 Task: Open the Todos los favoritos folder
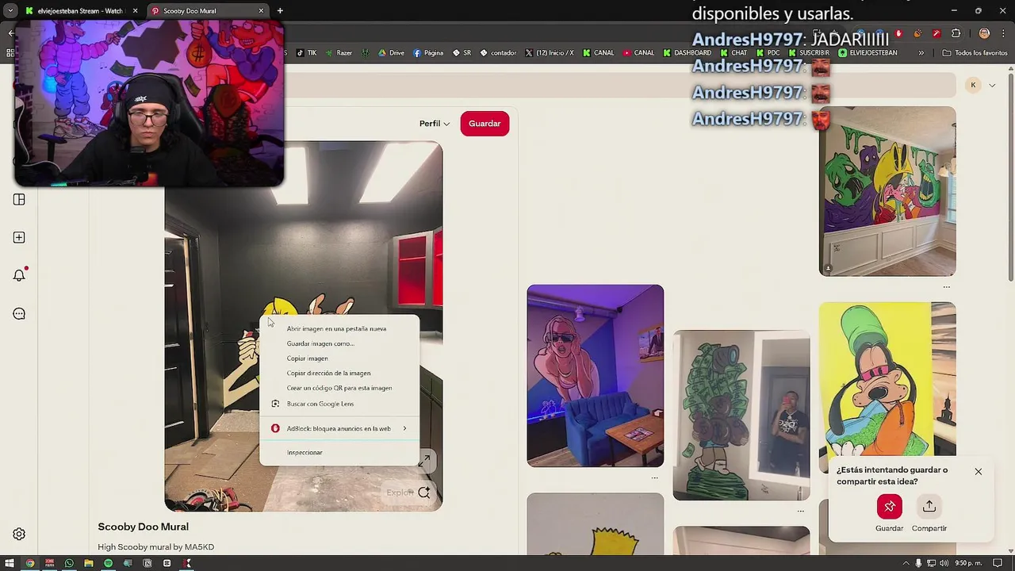click(x=975, y=53)
